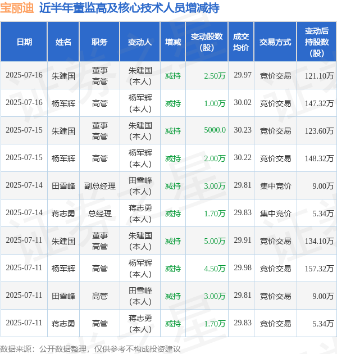Click the 副总经理 position cell
The height and width of the screenshot is (354, 337).
click(100, 186)
